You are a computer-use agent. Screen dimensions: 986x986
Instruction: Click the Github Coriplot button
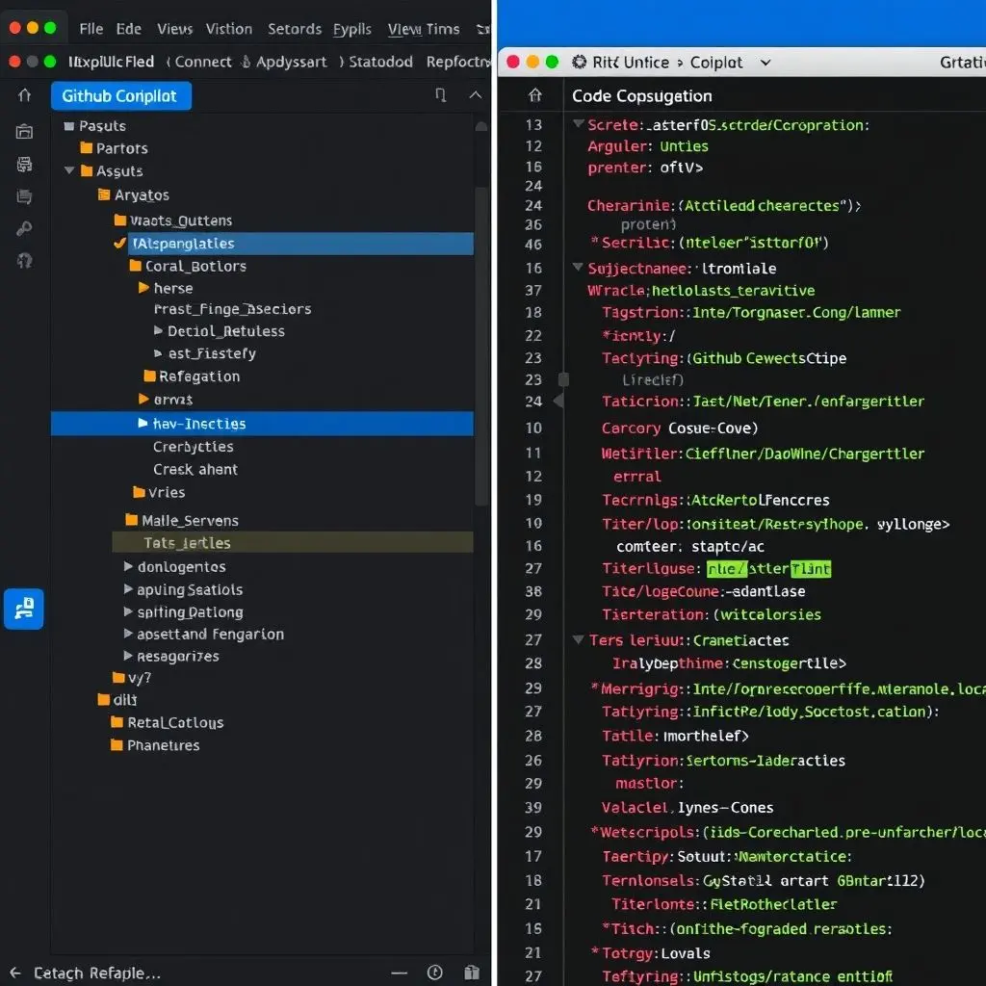point(119,96)
